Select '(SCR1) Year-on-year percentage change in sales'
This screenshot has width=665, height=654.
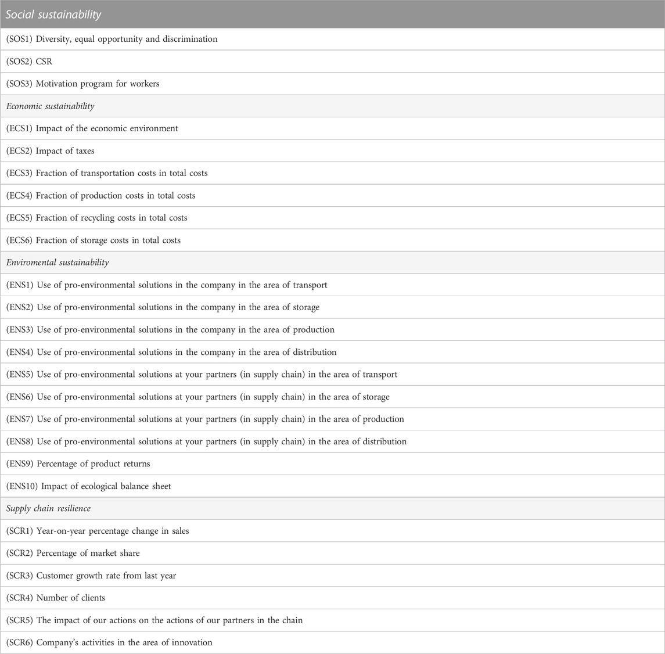point(332,531)
